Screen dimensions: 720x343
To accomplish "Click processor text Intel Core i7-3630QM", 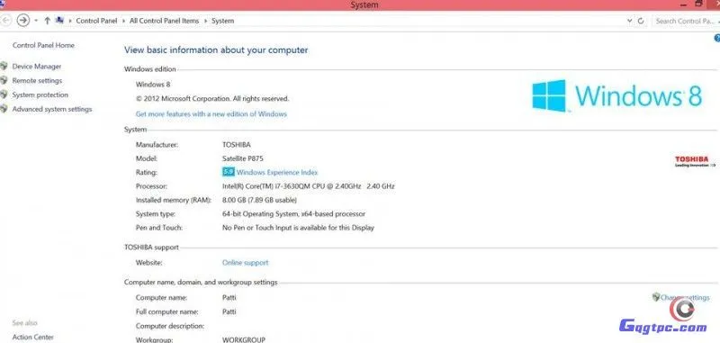I will 308,186.
